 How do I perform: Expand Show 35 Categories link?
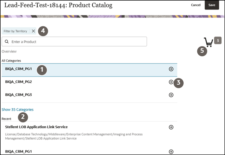(18, 110)
